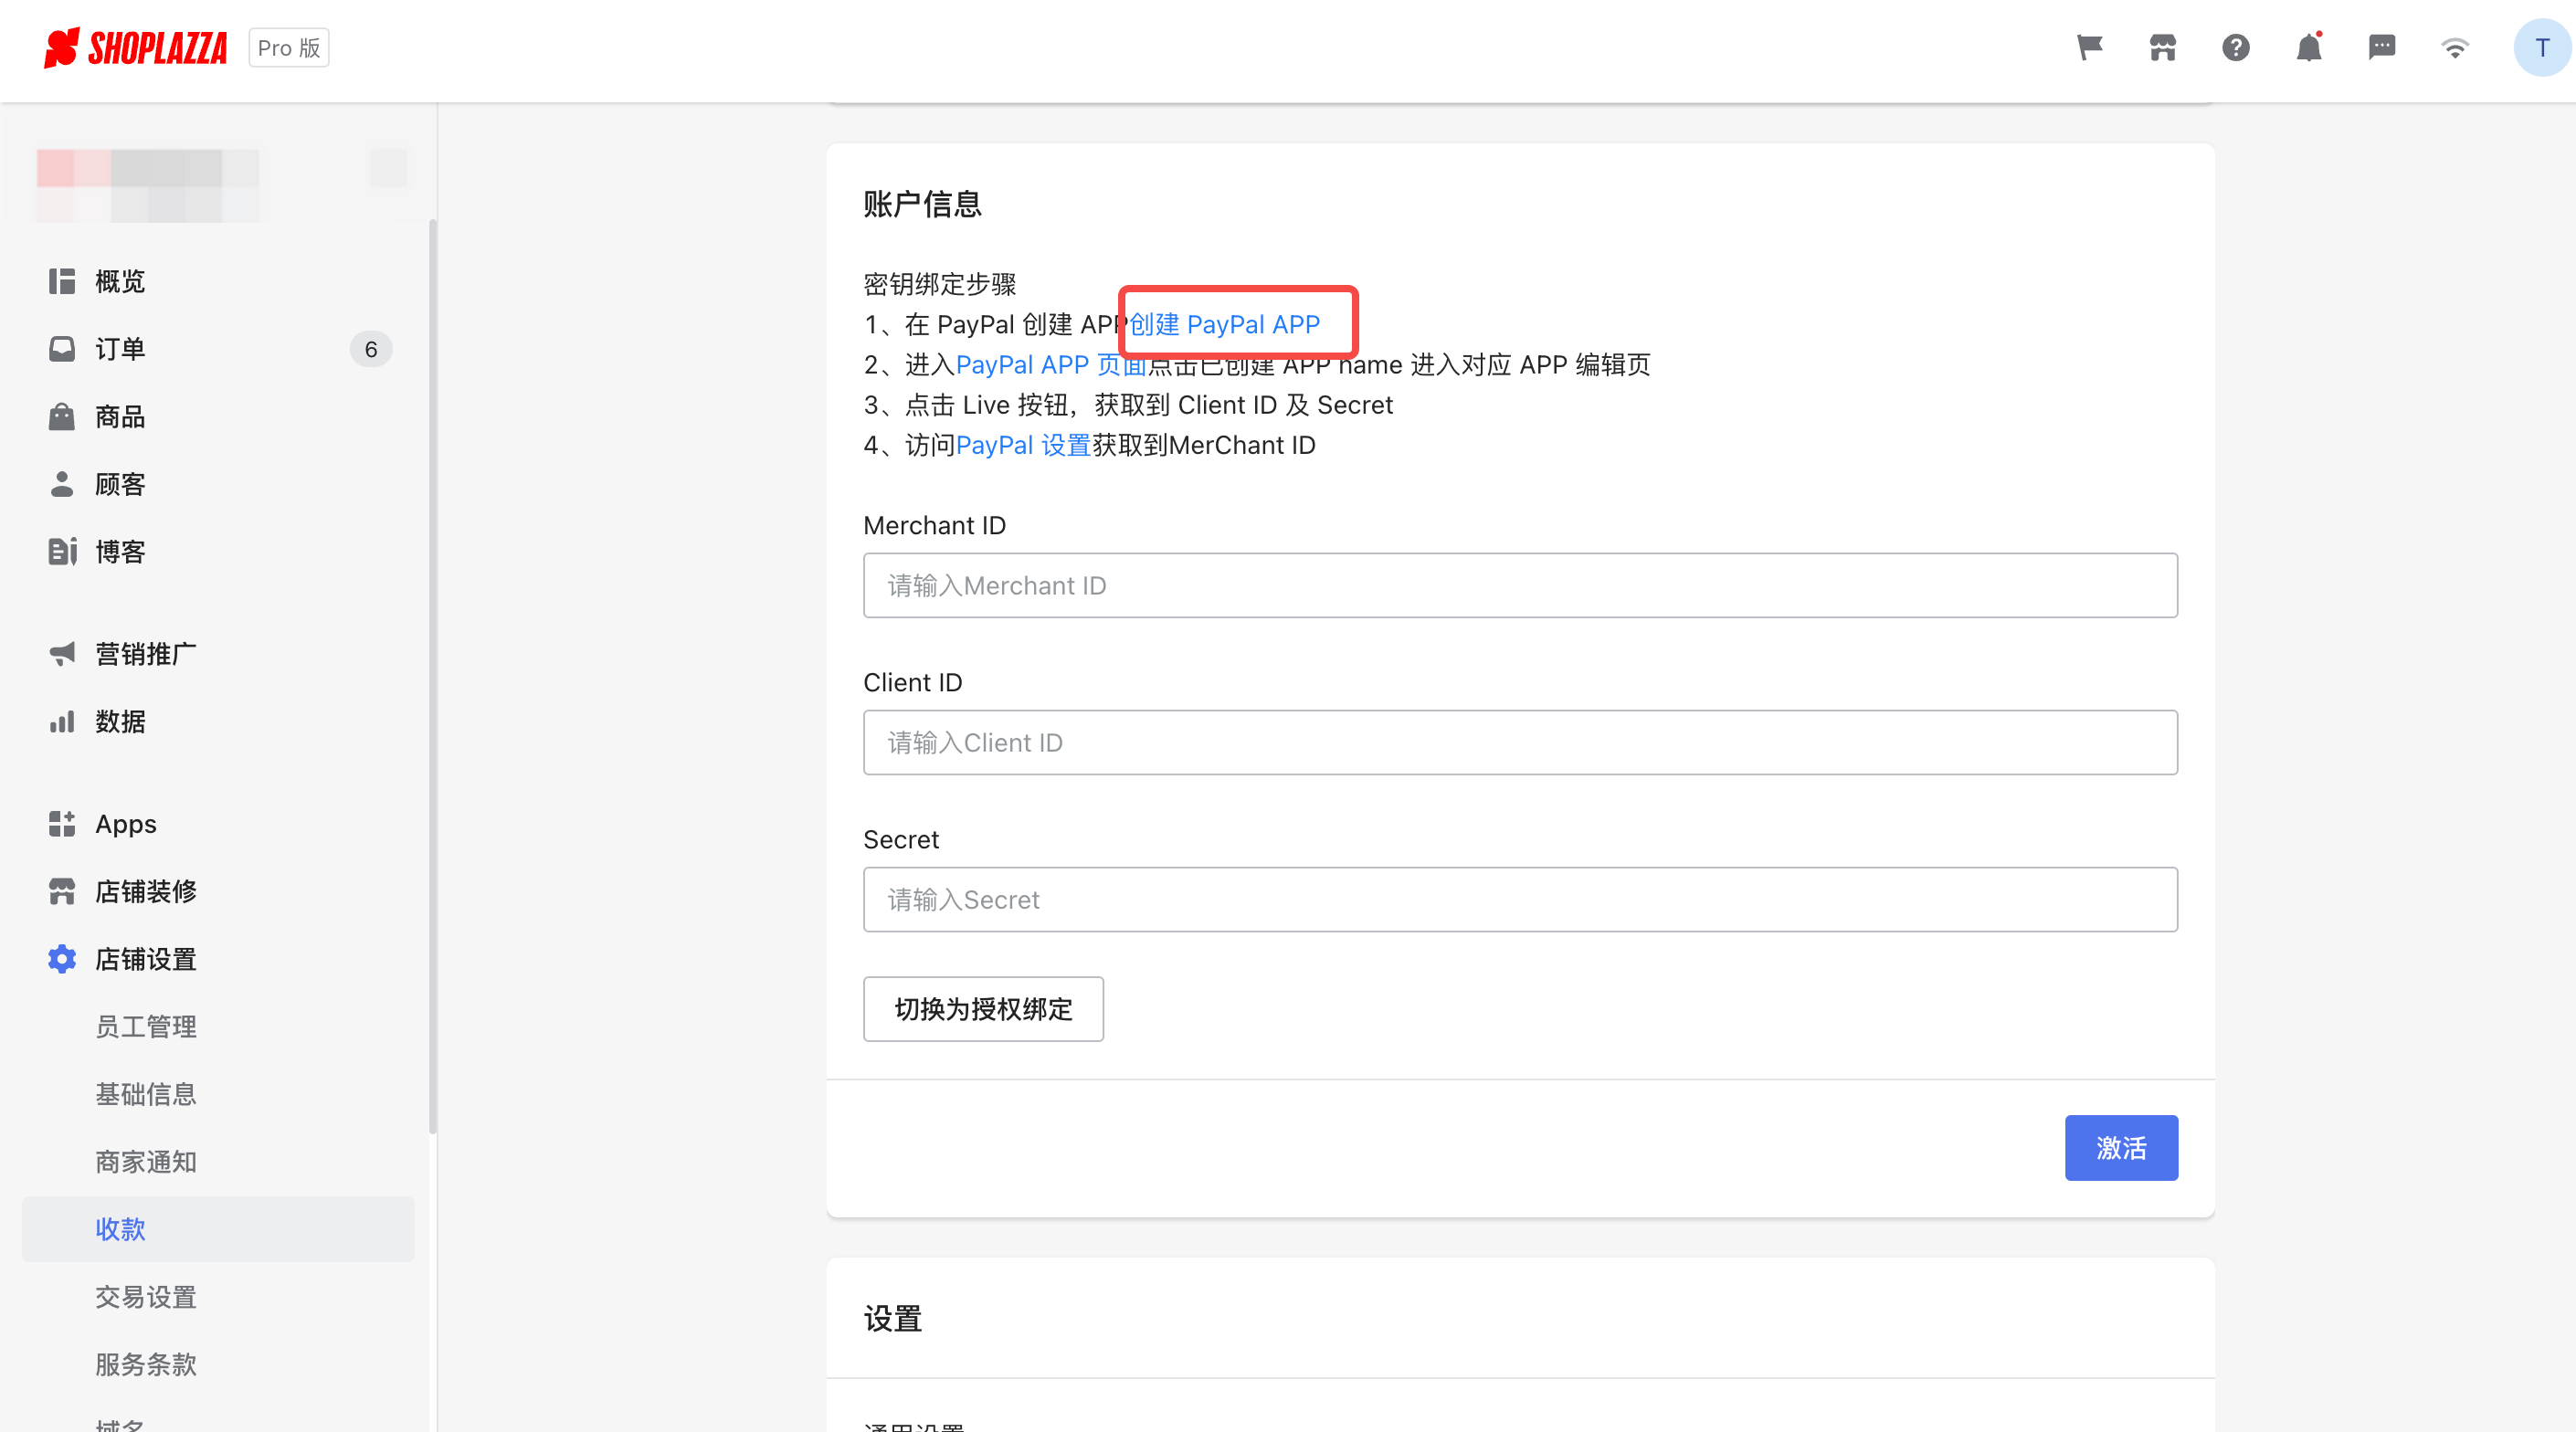Click the 商品 shopping bag icon

click(x=62, y=416)
